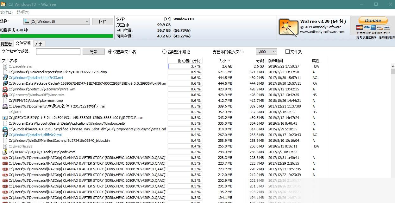Toggle the 文件夹 checkbox
395x203 pixels.
tap(293, 51)
